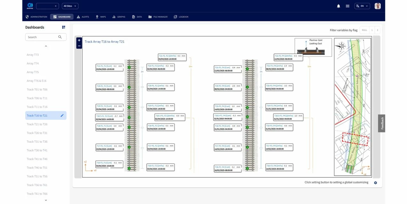Click the user profile avatar
Viewport: 407px width, 204px height.
pos(377,6)
